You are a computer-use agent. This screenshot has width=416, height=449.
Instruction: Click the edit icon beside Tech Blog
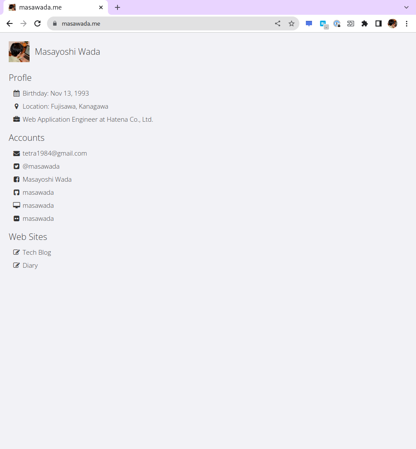(x=17, y=252)
